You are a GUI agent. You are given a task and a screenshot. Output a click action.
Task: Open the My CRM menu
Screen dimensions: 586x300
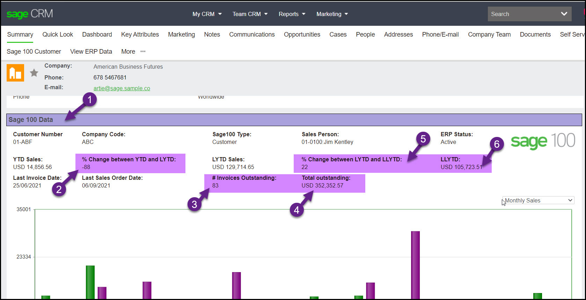point(207,14)
